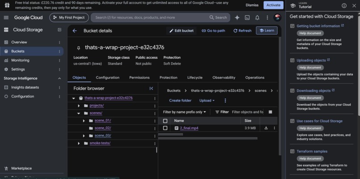360x179 pixels.
Task: Open the Terraform samples link
Action: coord(312,151)
